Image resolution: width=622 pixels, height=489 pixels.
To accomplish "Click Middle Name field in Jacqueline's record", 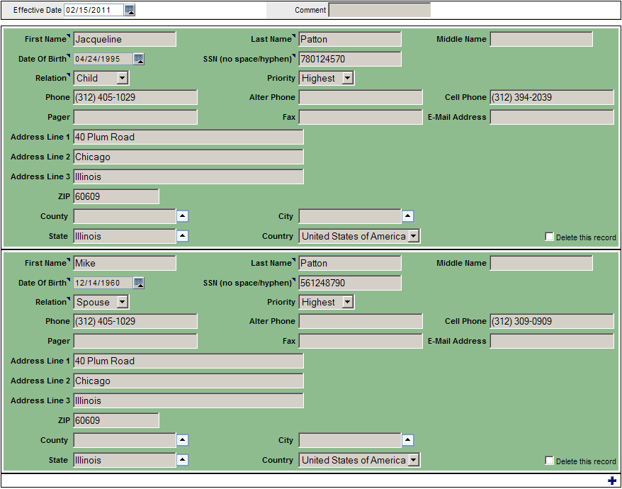I will click(541, 39).
